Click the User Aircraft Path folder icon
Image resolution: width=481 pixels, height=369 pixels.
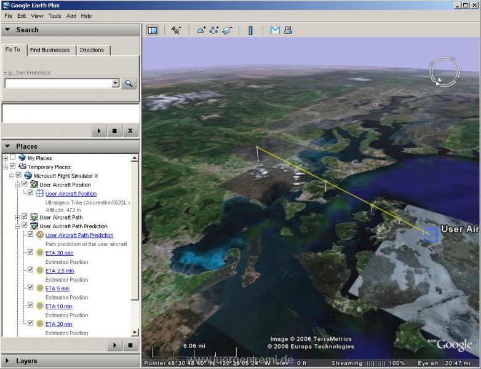click(x=34, y=217)
